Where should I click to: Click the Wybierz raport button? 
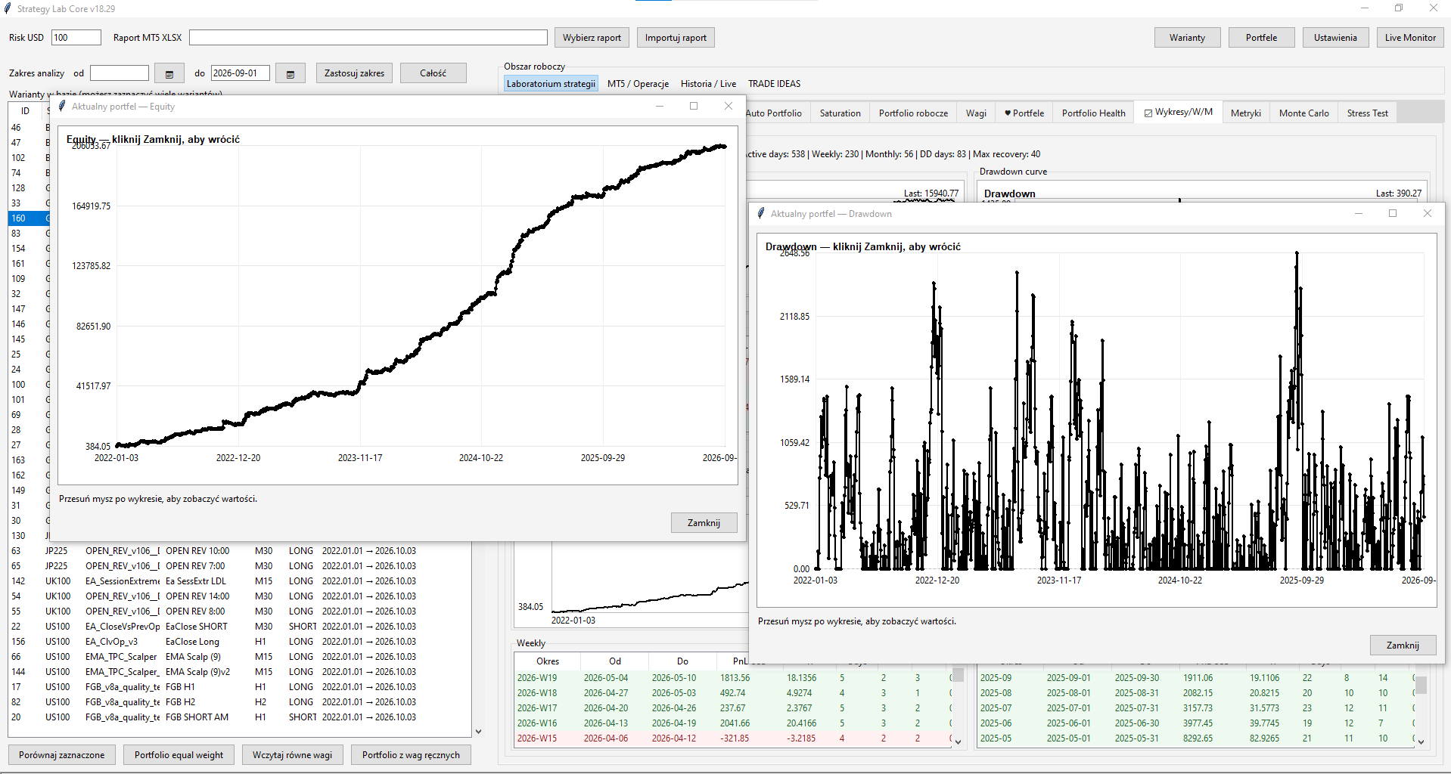pos(592,38)
